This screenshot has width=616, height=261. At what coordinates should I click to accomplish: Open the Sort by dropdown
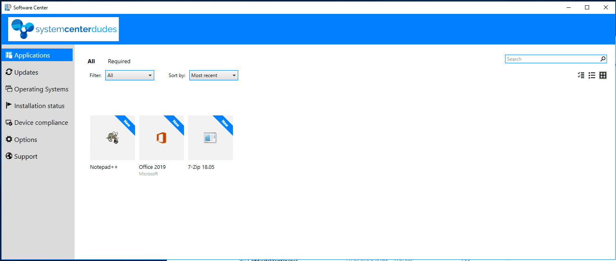(214, 75)
